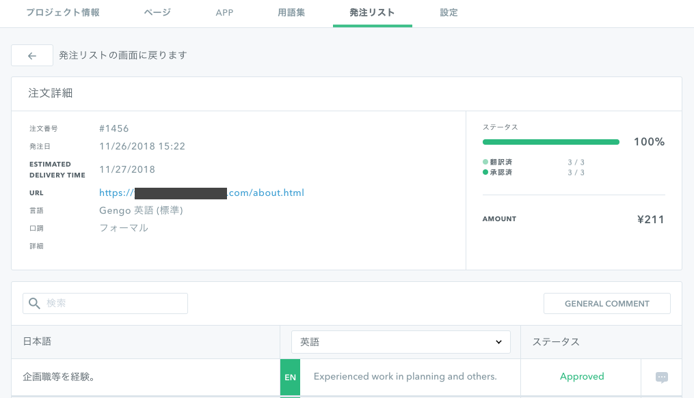Viewport: 694px width, 398px height.
Task: Click the search magnifier icon
Action: click(34, 304)
